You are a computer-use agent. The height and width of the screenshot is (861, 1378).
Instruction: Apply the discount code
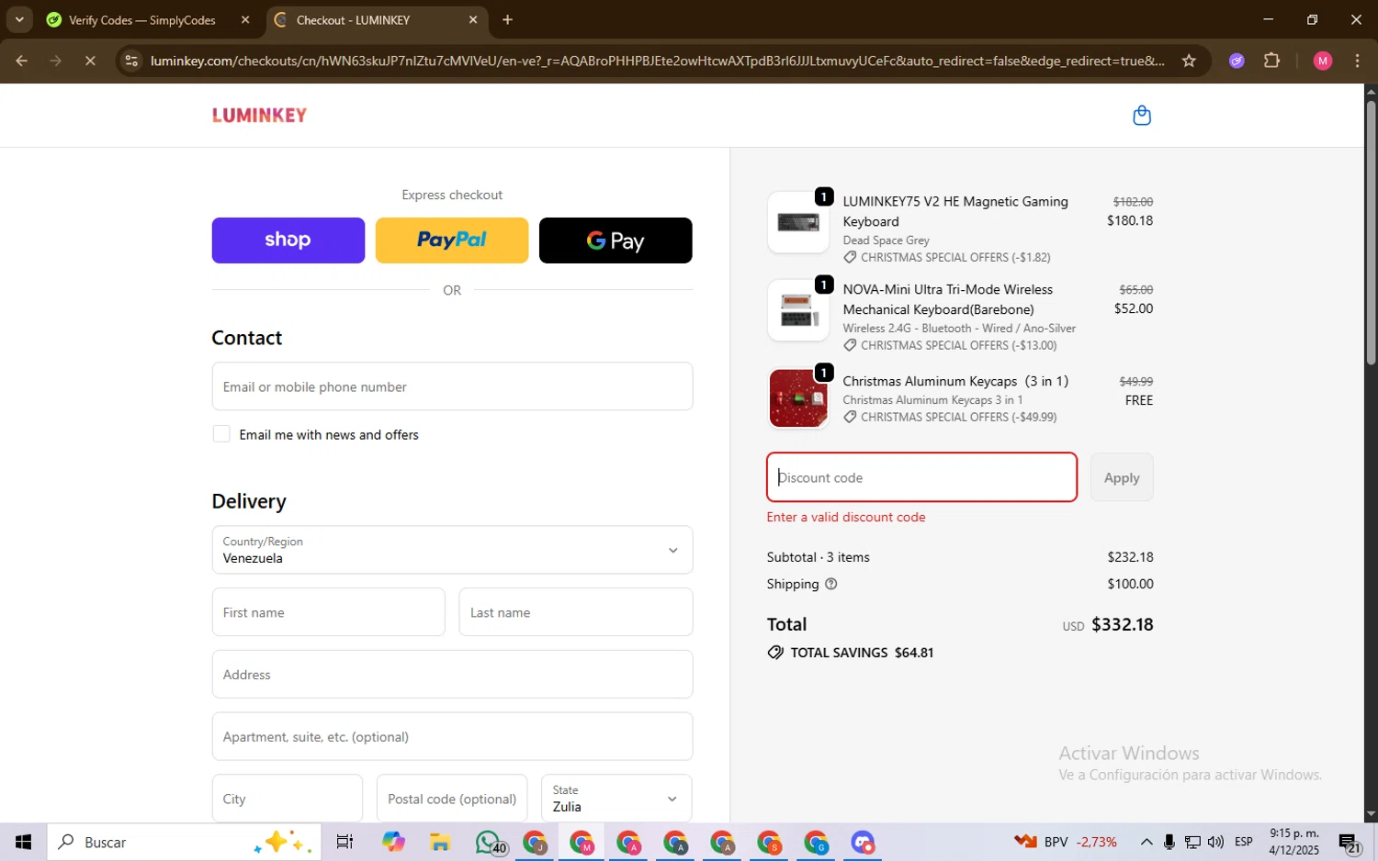pos(1122,477)
